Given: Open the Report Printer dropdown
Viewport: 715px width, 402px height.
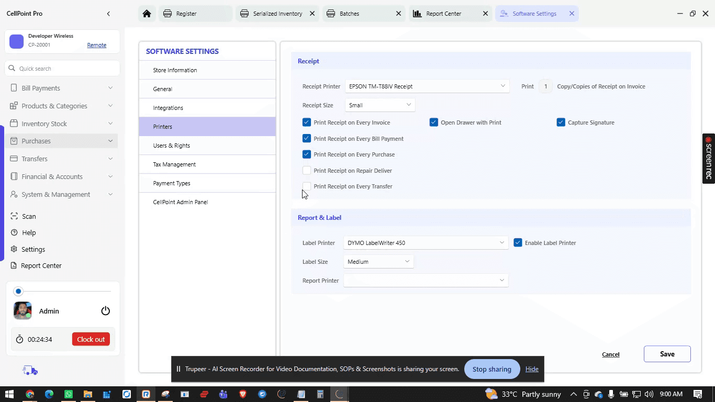Looking at the screenshot, I should click(x=426, y=281).
